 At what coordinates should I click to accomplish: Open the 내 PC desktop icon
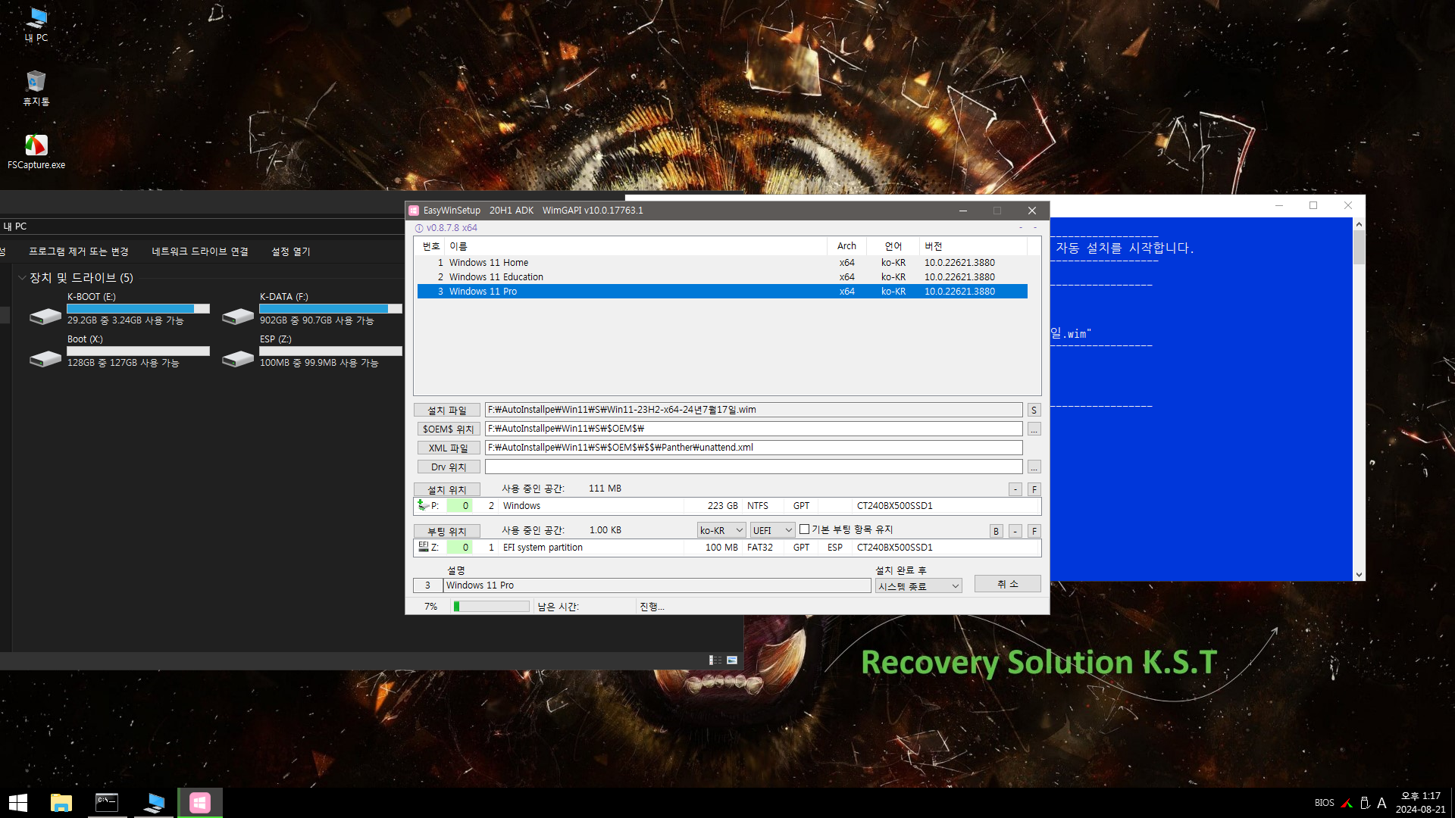tap(36, 24)
